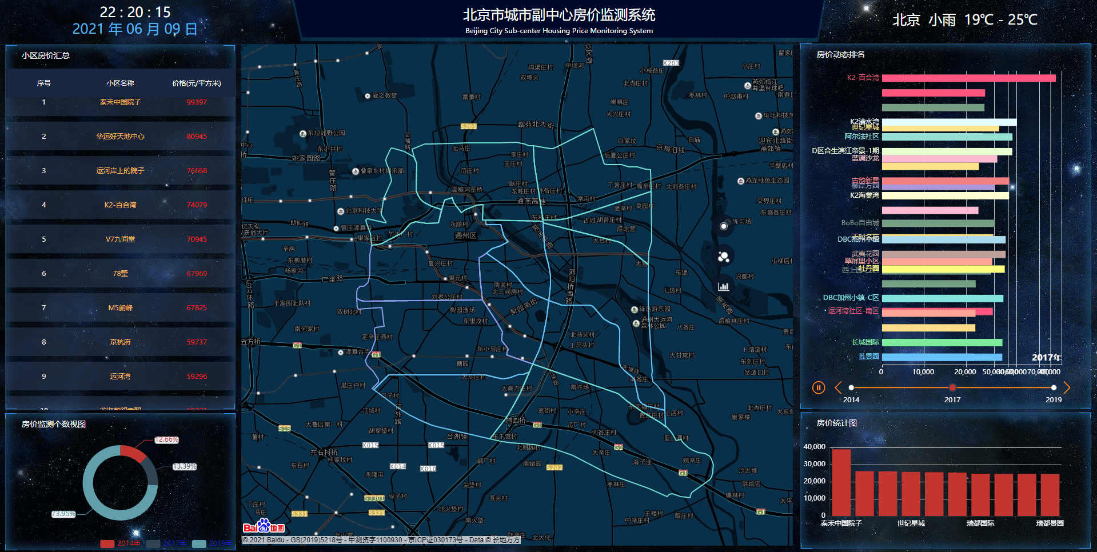Click the K2-百合湾 ranking bar

(968, 78)
